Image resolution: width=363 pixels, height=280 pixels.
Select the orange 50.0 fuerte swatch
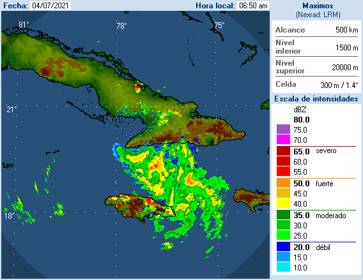283,183
